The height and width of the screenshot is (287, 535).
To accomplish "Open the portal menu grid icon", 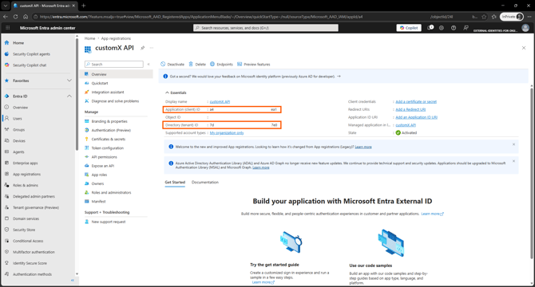I will [x=7, y=28].
